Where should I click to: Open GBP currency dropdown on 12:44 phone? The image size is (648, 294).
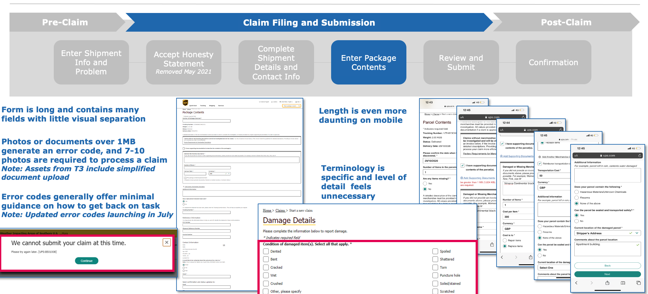click(x=519, y=229)
